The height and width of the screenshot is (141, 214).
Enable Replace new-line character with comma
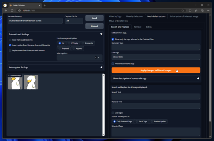[10, 51]
